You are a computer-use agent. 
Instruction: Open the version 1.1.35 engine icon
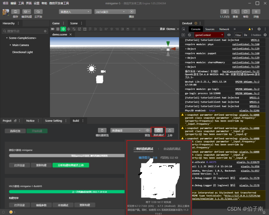[225, 12]
